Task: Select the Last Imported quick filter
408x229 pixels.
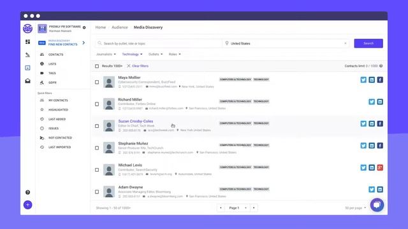Action: (x=59, y=147)
